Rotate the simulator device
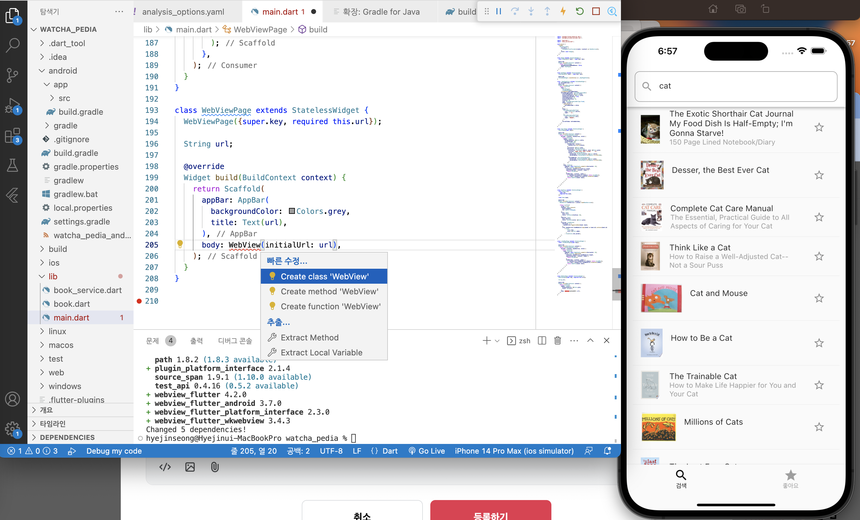This screenshot has height=520, width=860. [x=765, y=9]
